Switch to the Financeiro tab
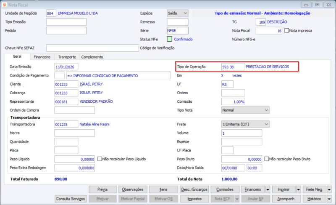 coord(42,57)
